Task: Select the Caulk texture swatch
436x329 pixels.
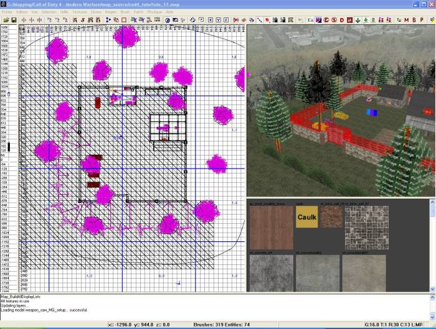Action: (x=306, y=217)
